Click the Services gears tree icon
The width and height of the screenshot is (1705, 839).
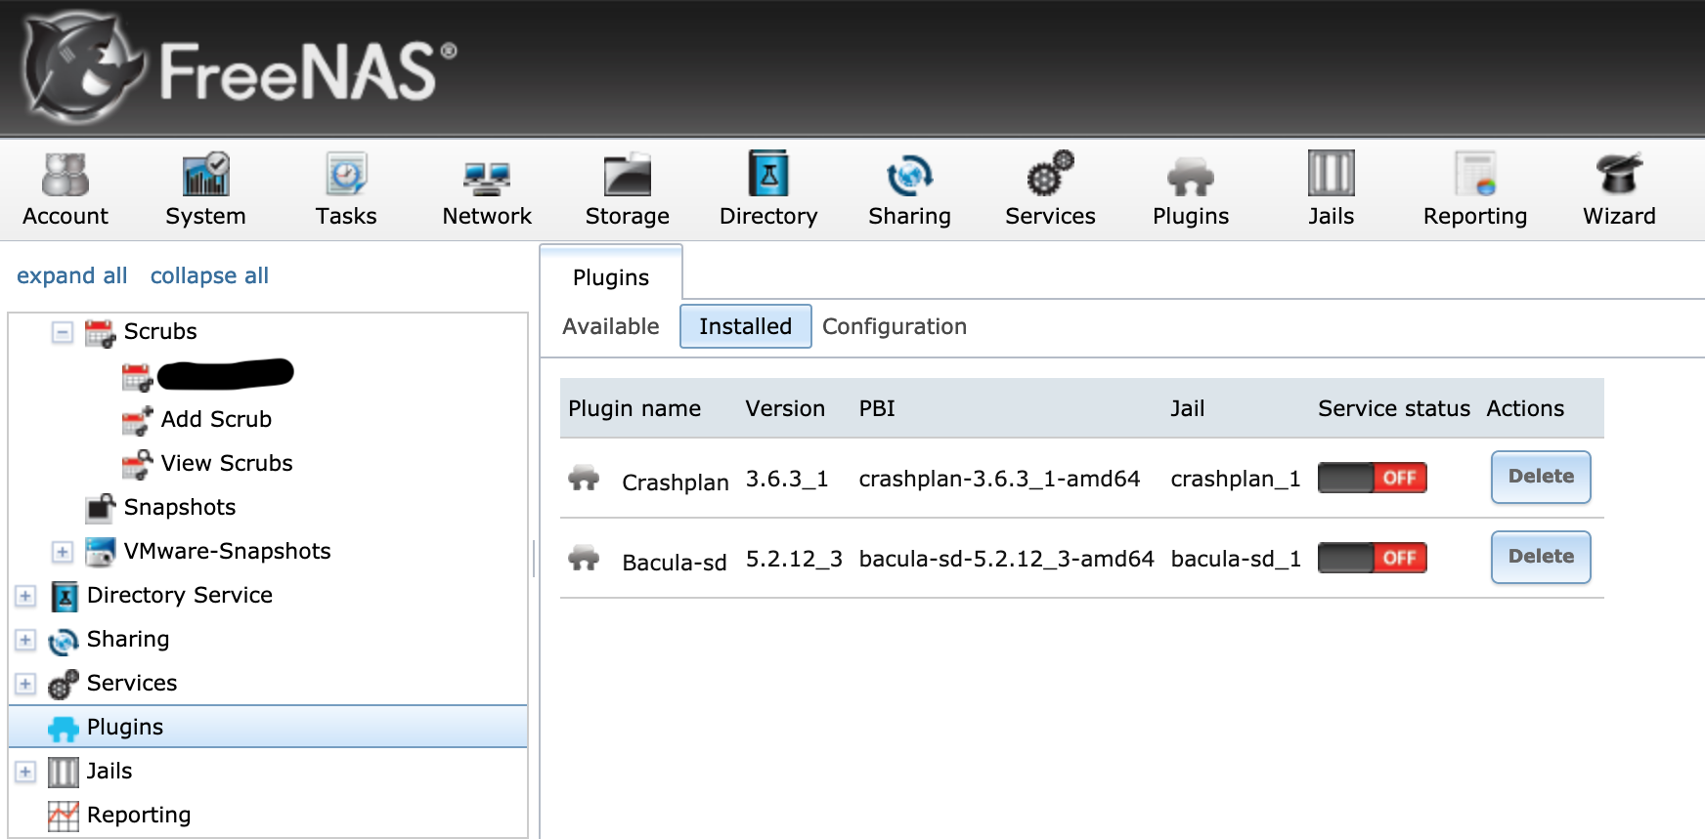(x=64, y=684)
